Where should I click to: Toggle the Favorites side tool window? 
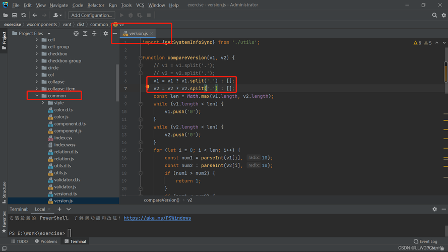point(4,222)
